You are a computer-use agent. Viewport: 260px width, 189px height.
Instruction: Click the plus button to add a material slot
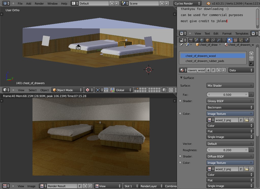(x=251, y=53)
